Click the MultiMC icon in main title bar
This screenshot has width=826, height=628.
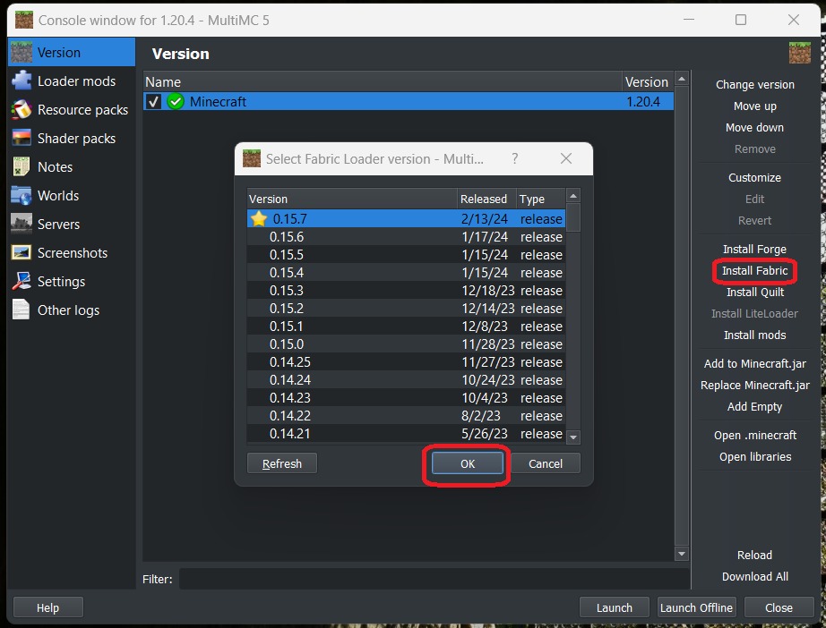click(23, 20)
